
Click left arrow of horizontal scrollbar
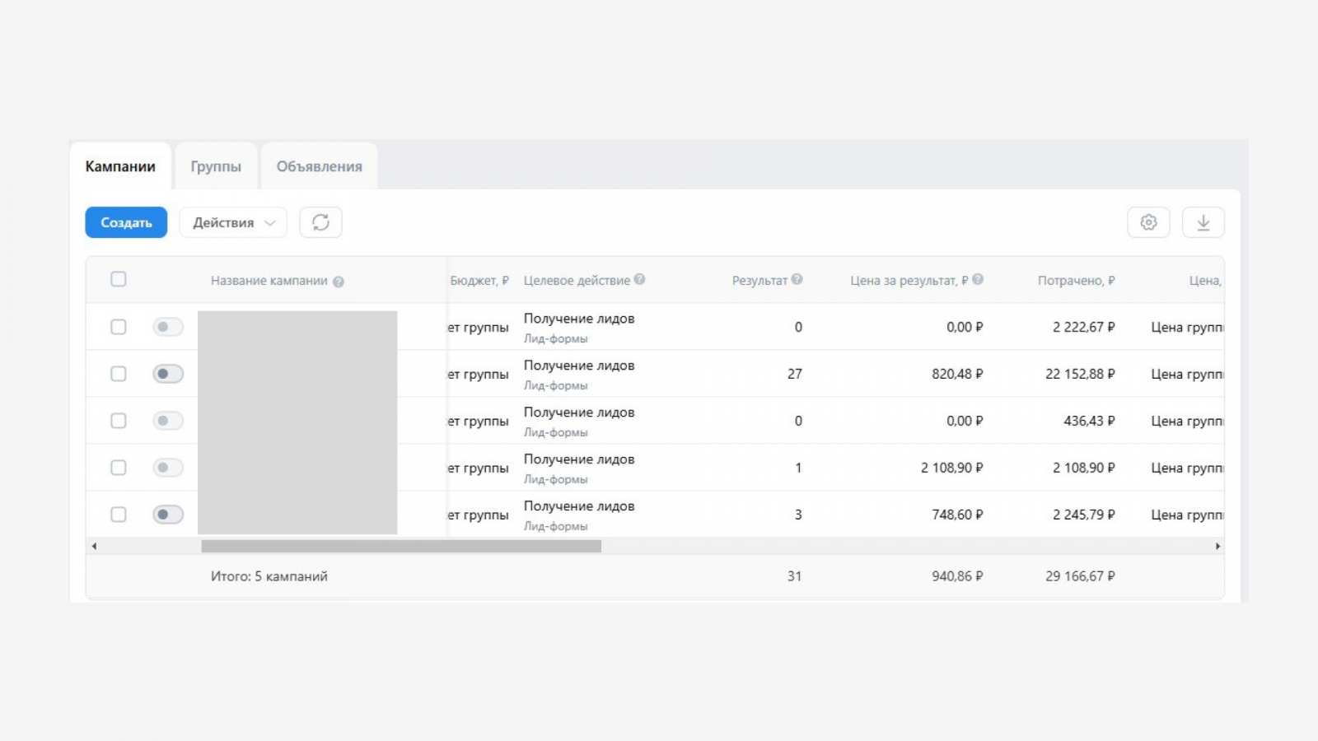95,546
